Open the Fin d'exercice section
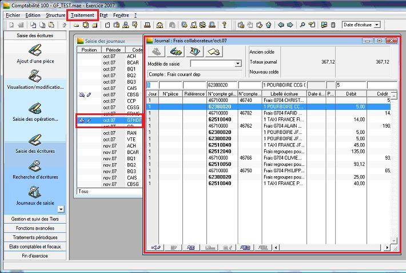The image size is (406, 273). (34, 255)
